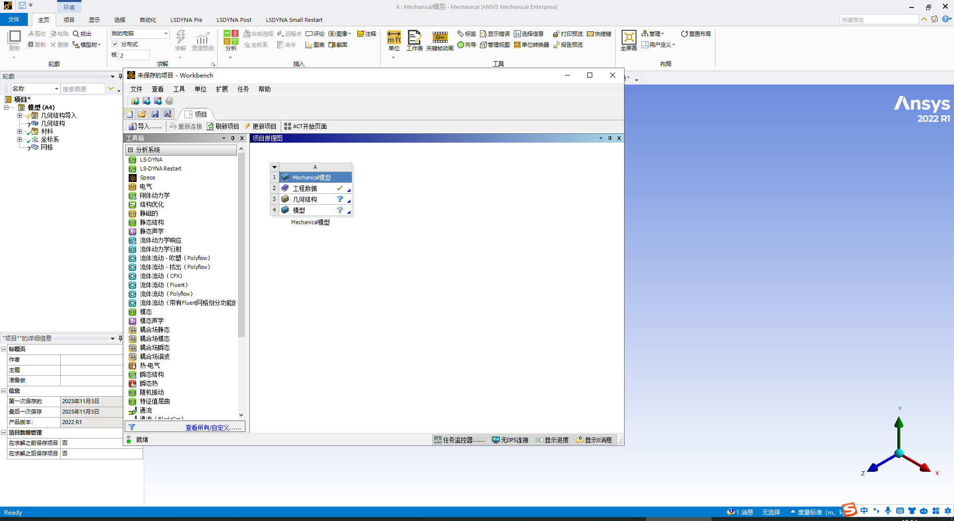954x521 pixels.
Task: Open the Units tool icon
Action: pos(394,37)
